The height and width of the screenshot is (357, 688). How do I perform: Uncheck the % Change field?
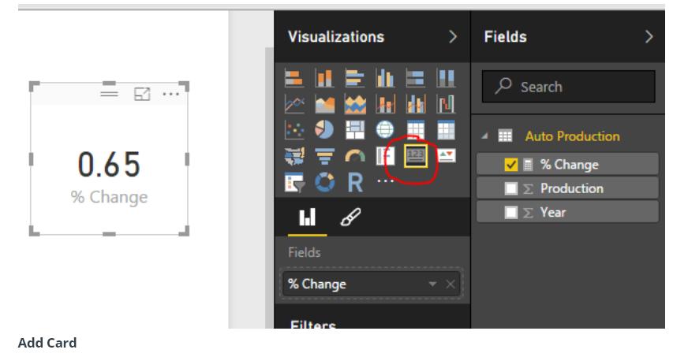coord(511,165)
